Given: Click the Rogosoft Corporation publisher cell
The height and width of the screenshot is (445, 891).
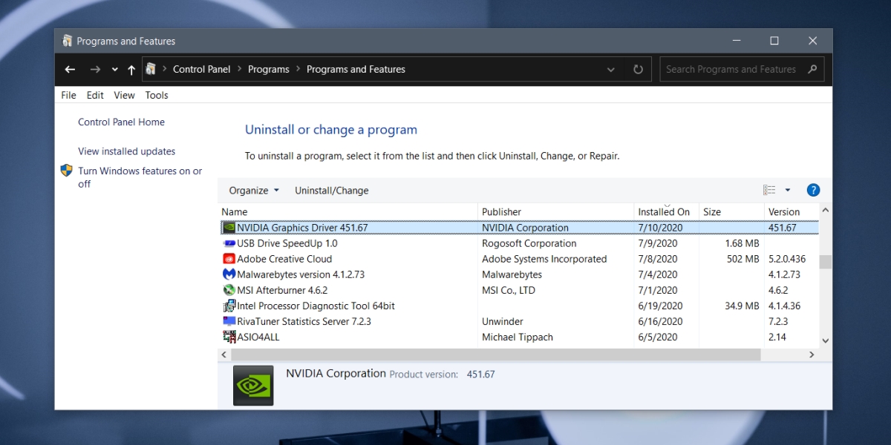Looking at the screenshot, I should click(529, 243).
